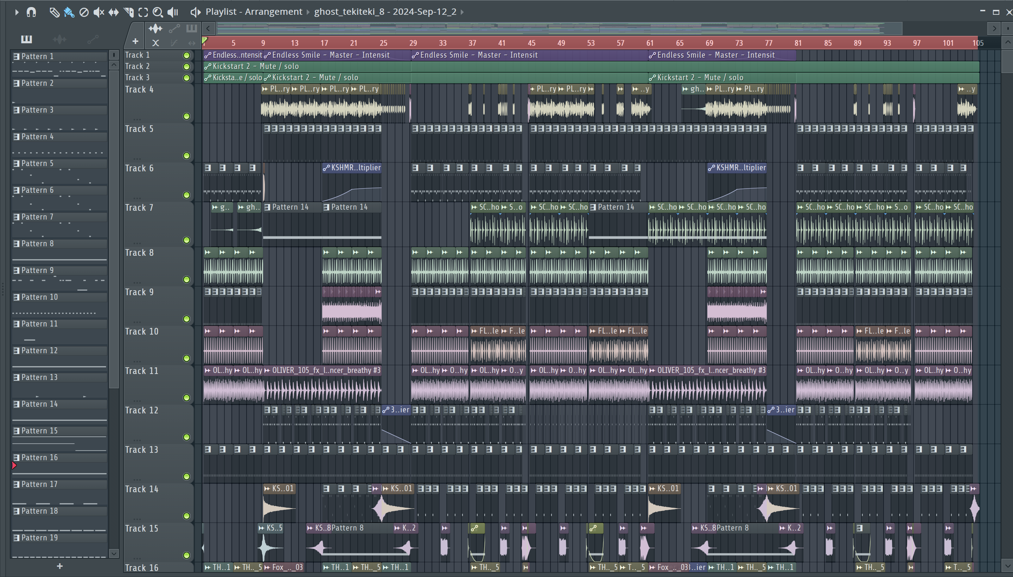
Task: Show audio clips in the picker panel
Action: tap(59, 39)
